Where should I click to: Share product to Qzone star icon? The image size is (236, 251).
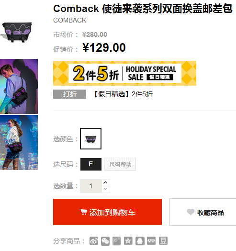(128, 241)
